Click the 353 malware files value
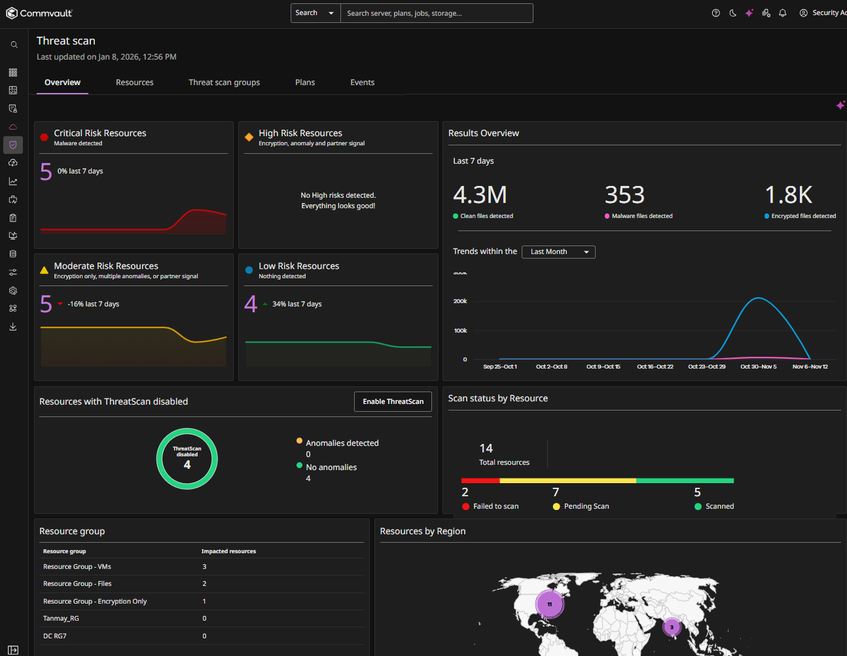 (624, 195)
